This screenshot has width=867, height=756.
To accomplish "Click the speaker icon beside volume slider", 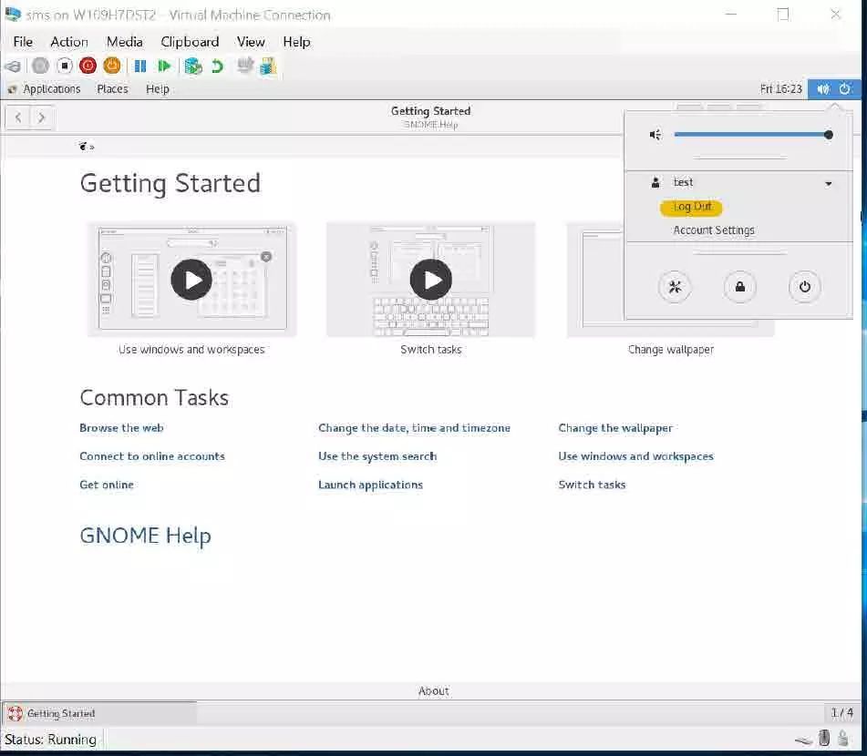I will [x=655, y=135].
